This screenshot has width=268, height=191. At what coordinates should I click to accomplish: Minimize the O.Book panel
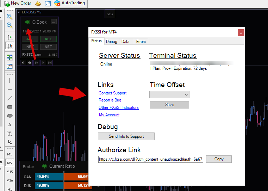point(54,22)
